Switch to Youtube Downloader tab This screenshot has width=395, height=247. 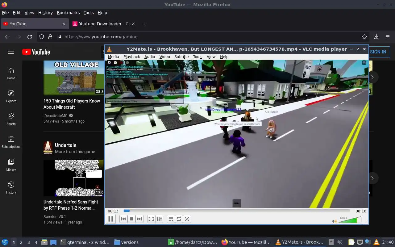coord(104,24)
